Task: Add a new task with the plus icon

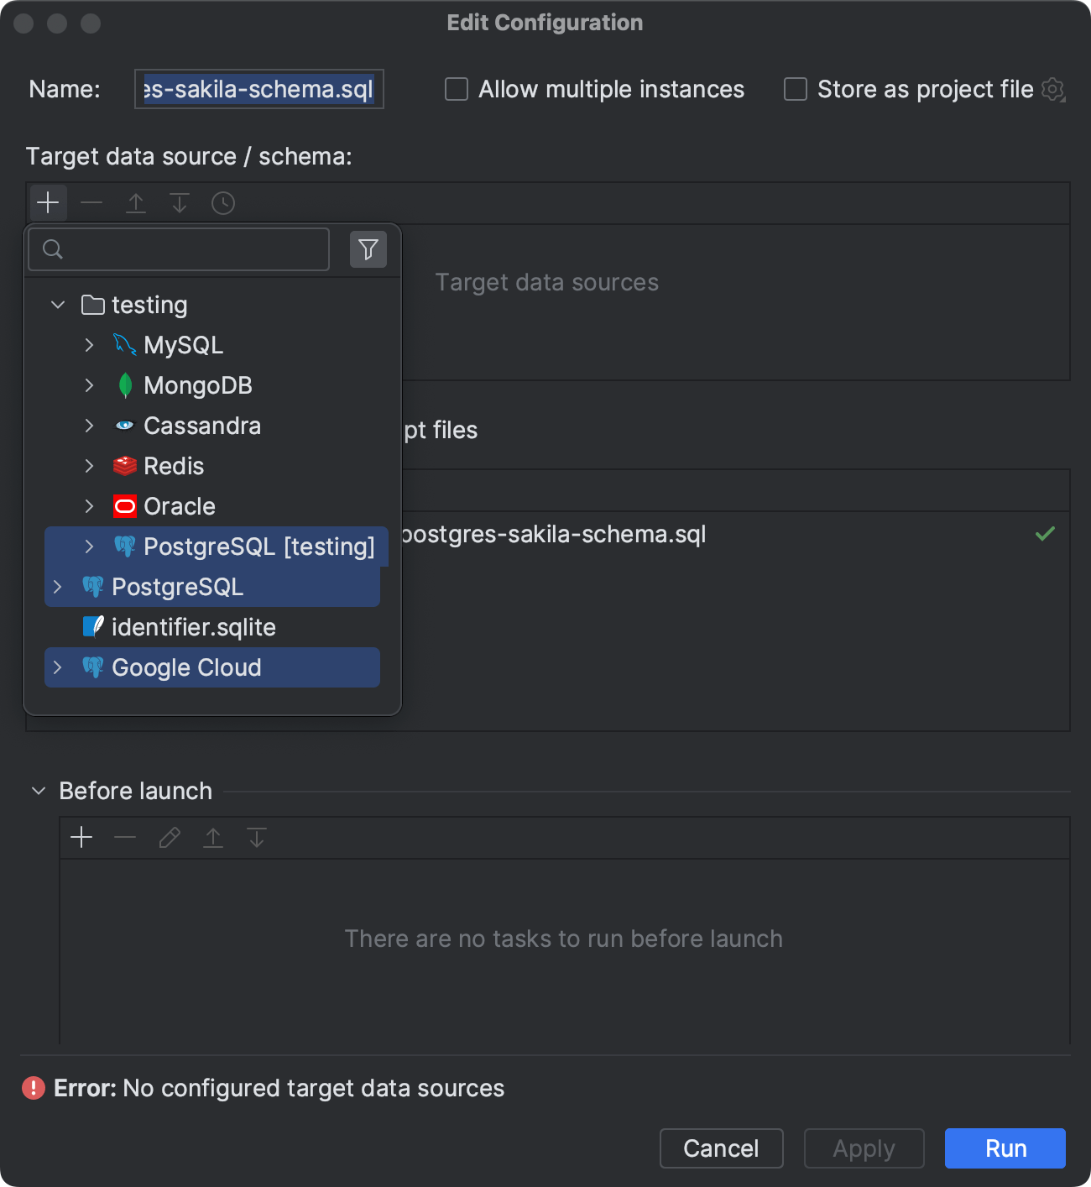Action: coord(81,837)
